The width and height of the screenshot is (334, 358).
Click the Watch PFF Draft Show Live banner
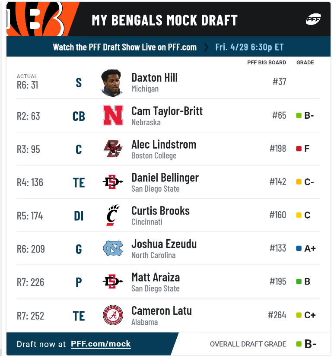tap(169, 47)
